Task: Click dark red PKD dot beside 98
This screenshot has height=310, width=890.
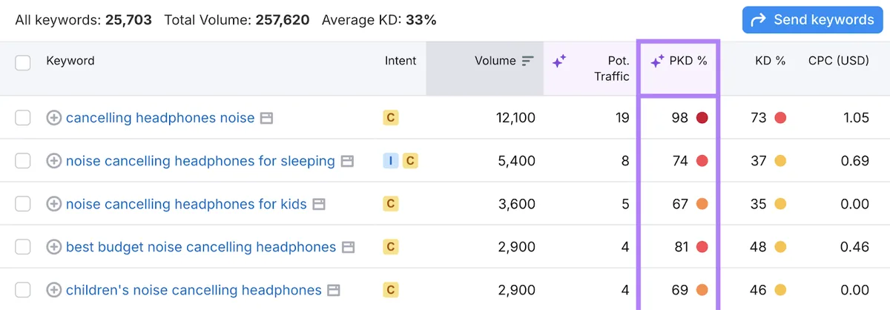Action: pos(702,118)
